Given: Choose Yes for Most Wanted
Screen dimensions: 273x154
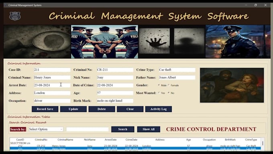Looking at the screenshot, I should 159,93.
